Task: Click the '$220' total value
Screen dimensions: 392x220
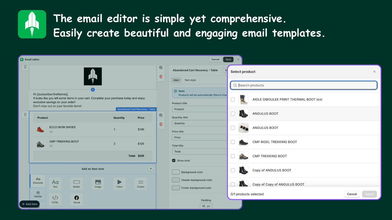Action: [x=141, y=156]
